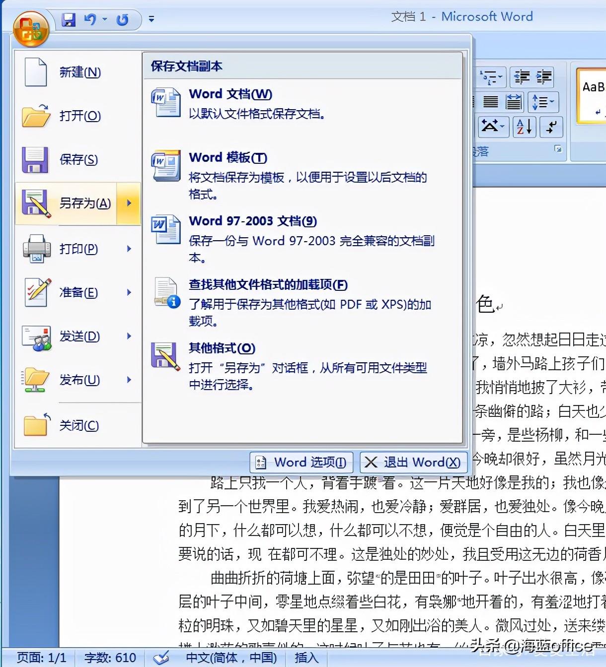The image size is (606, 667).
Task: Open 准备(E) menu entry
Action: (x=78, y=292)
